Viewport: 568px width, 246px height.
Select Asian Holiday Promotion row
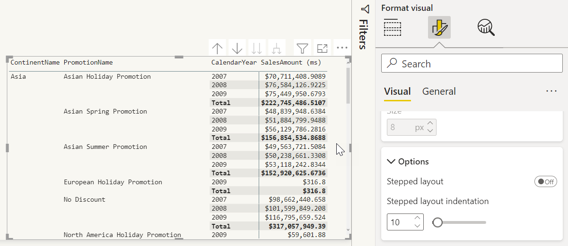tap(107, 76)
